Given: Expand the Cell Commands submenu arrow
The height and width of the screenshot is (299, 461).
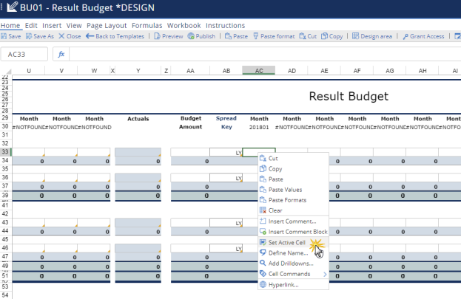Looking at the screenshot, I should point(325,274).
